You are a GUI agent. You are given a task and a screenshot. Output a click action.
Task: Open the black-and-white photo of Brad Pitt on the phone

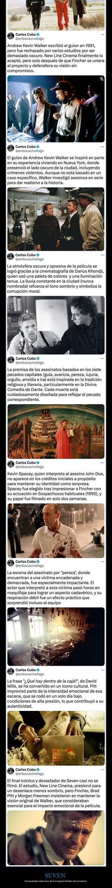tap(56, 325)
